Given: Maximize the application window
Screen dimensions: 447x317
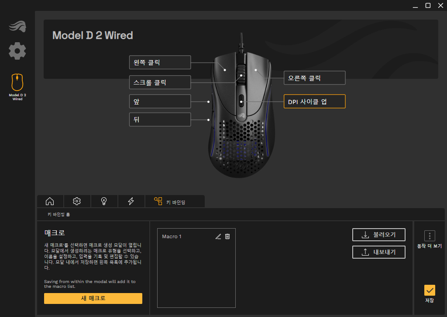Looking at the screenshot, I should tap(428, 6).
